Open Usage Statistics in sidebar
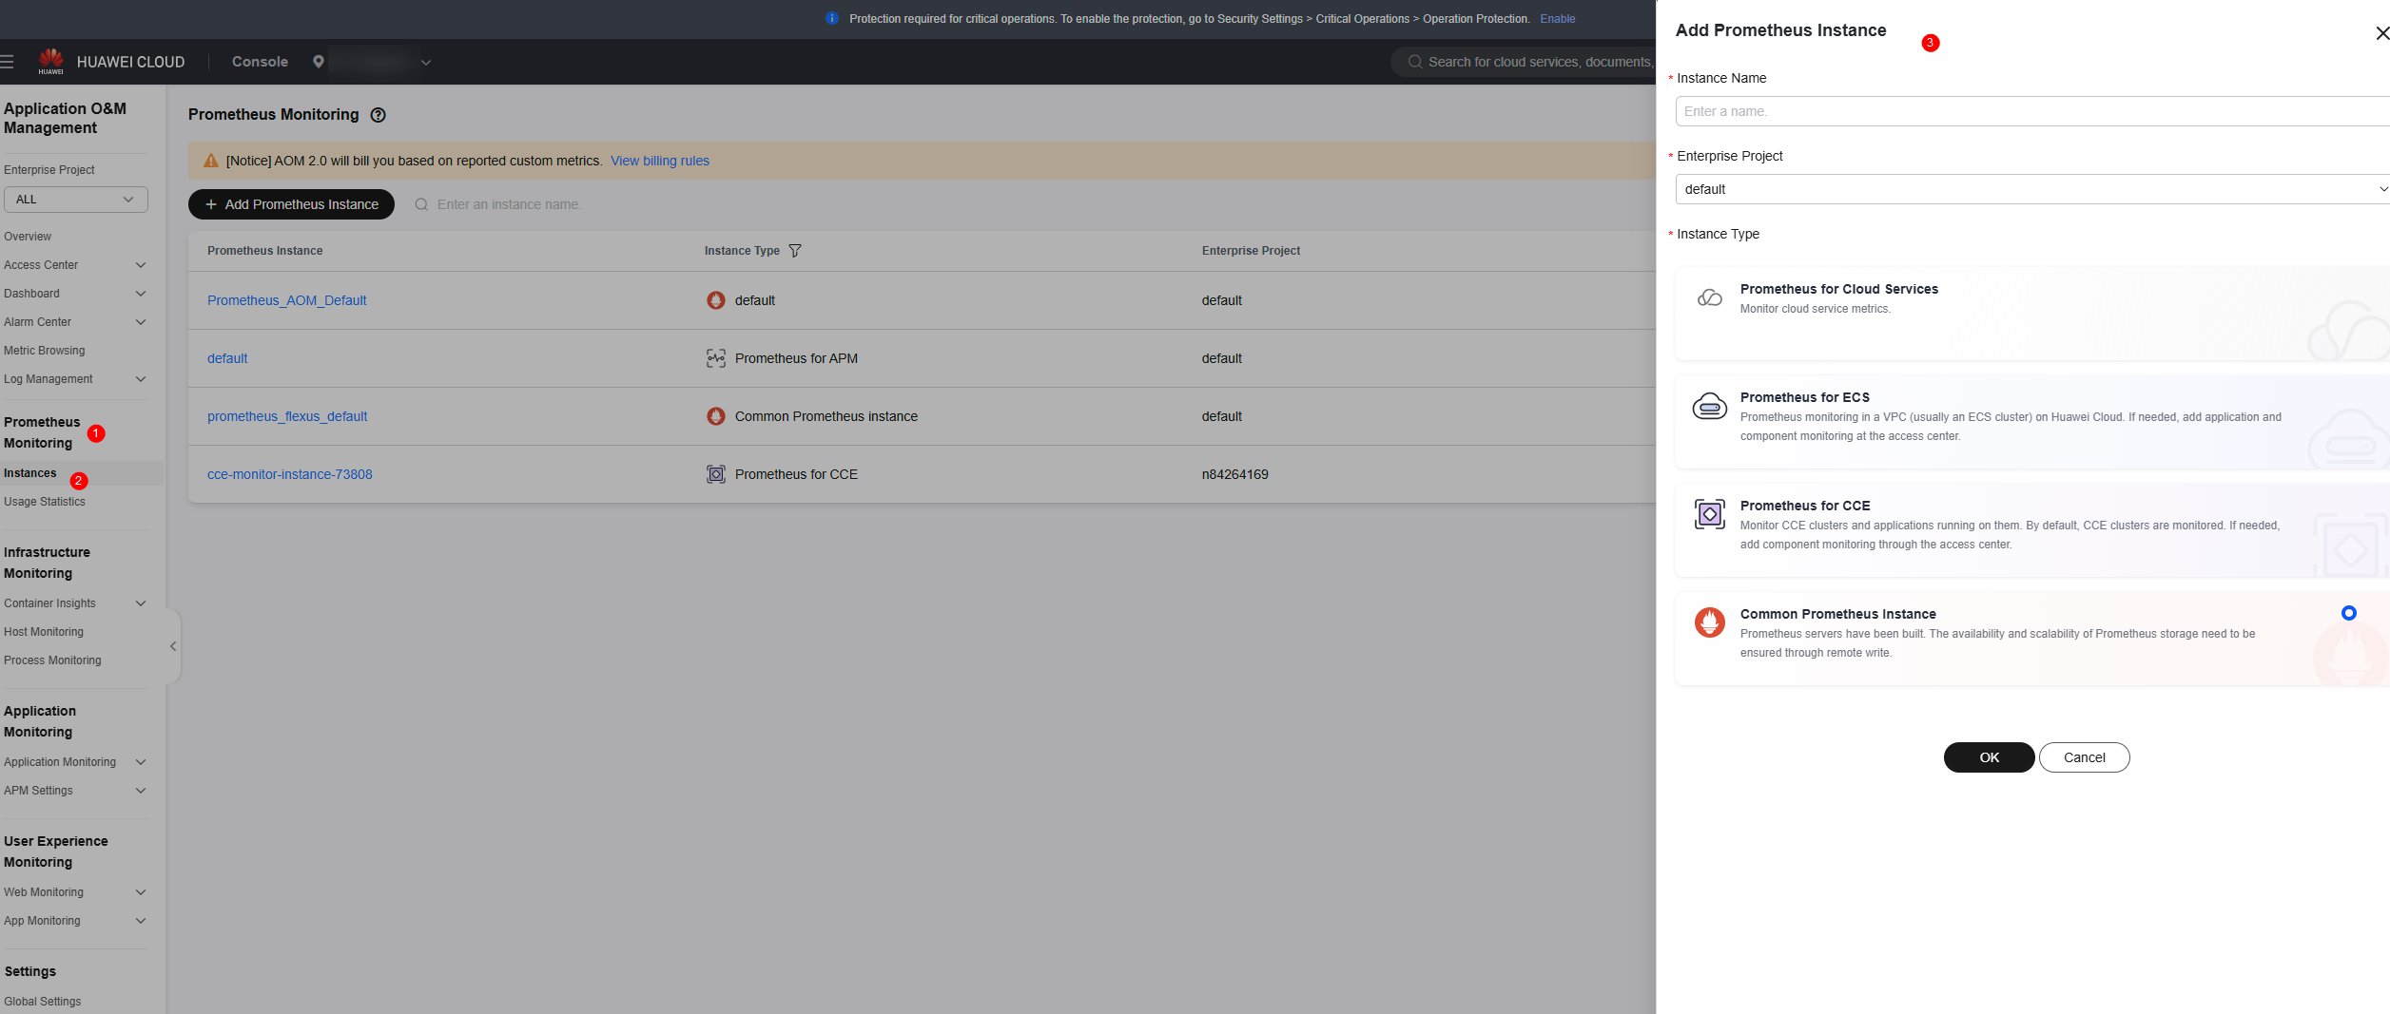The image size is (2390, 1014). click(x=44, y=502)
